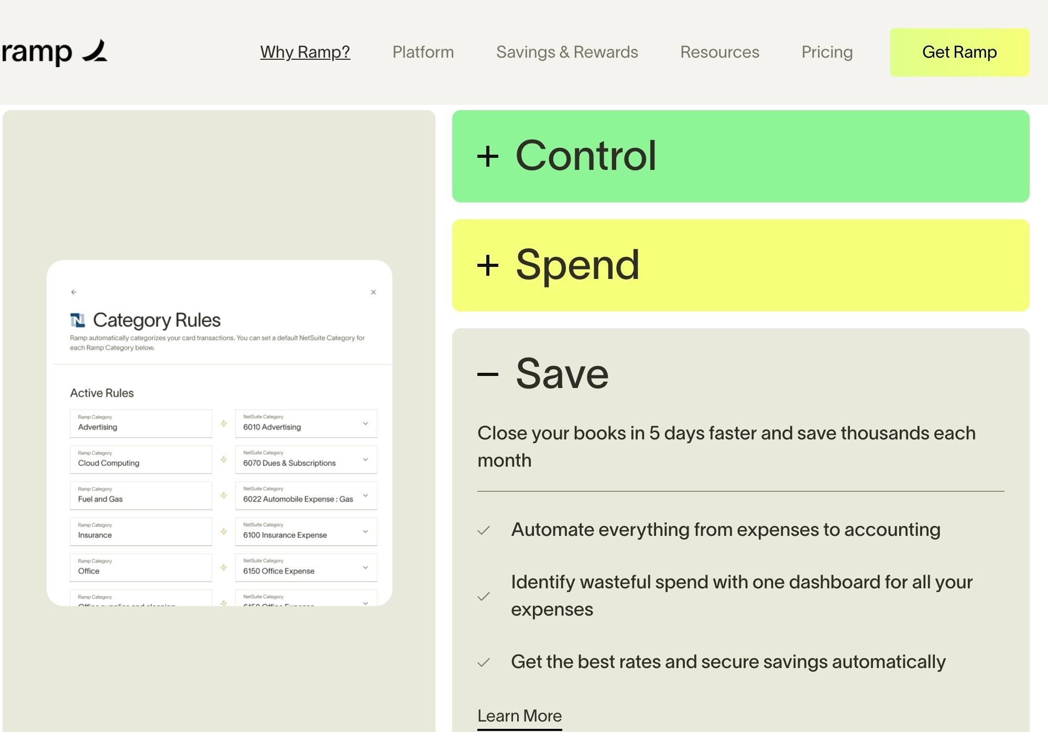This screenshot has width=1048, height=732.
Task: Click lightning icon beside Cloud Computing rule
Action: (x=224, y=460)
